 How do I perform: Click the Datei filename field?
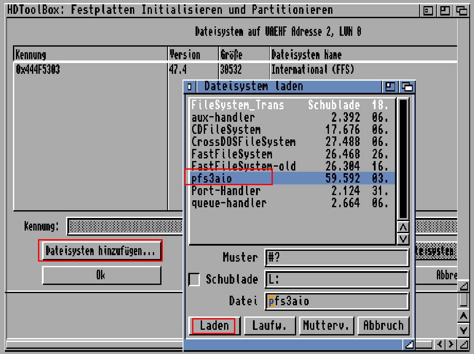click(336, 301)
